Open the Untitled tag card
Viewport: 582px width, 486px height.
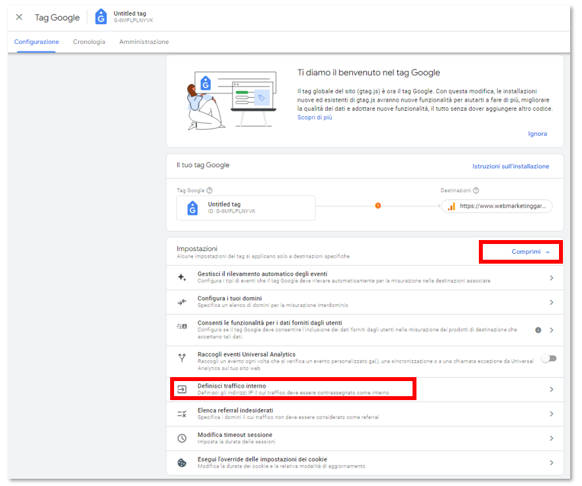pyautogui.click(x=246, y=208)
